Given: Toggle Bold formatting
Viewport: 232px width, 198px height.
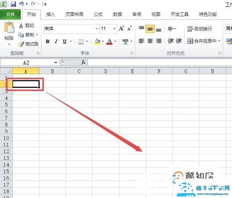Looking at the screenshot, I should 47,41.
